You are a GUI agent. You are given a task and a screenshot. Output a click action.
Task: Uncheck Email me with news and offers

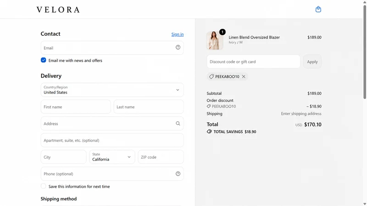(x=43, y=60)
